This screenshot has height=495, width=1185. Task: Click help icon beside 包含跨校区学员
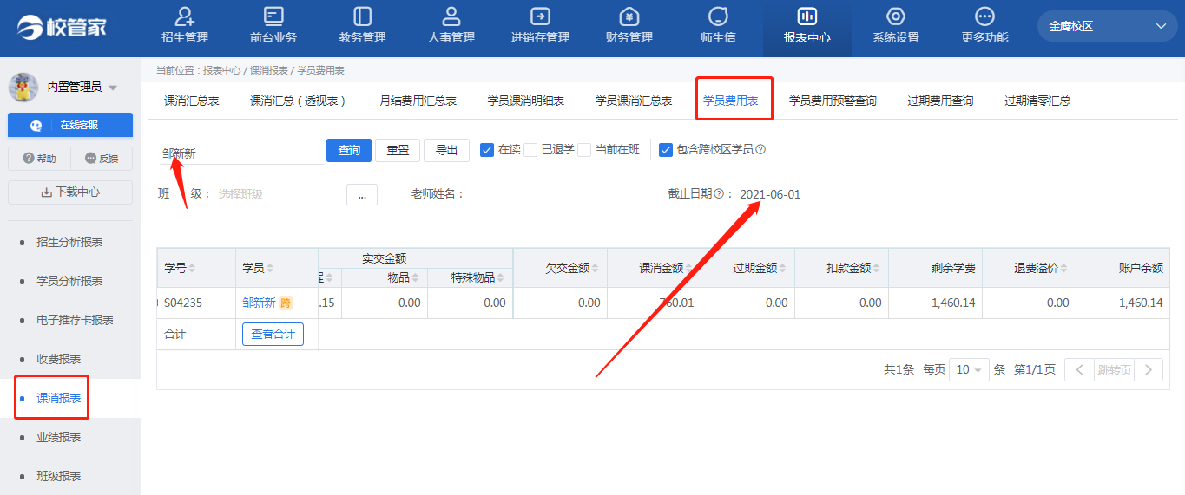pyautogui.click(x=760, y=149)
